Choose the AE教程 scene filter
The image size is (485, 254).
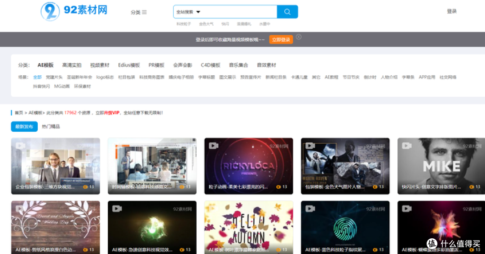(x=331, y=77)
